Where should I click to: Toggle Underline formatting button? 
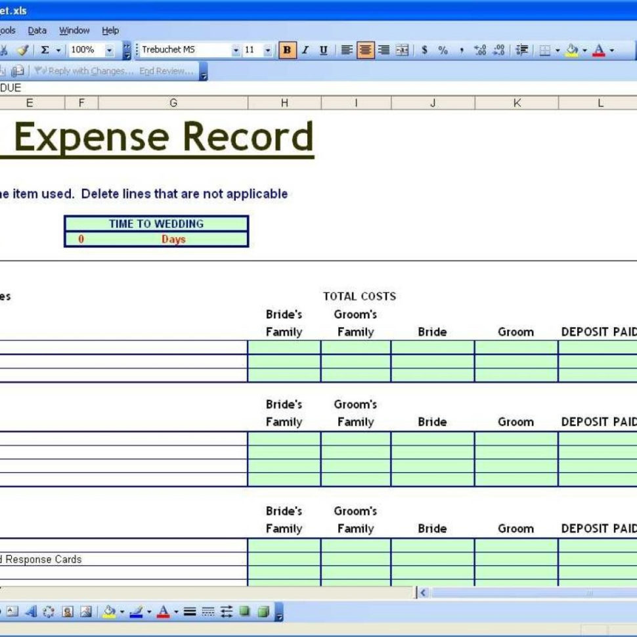323,50
